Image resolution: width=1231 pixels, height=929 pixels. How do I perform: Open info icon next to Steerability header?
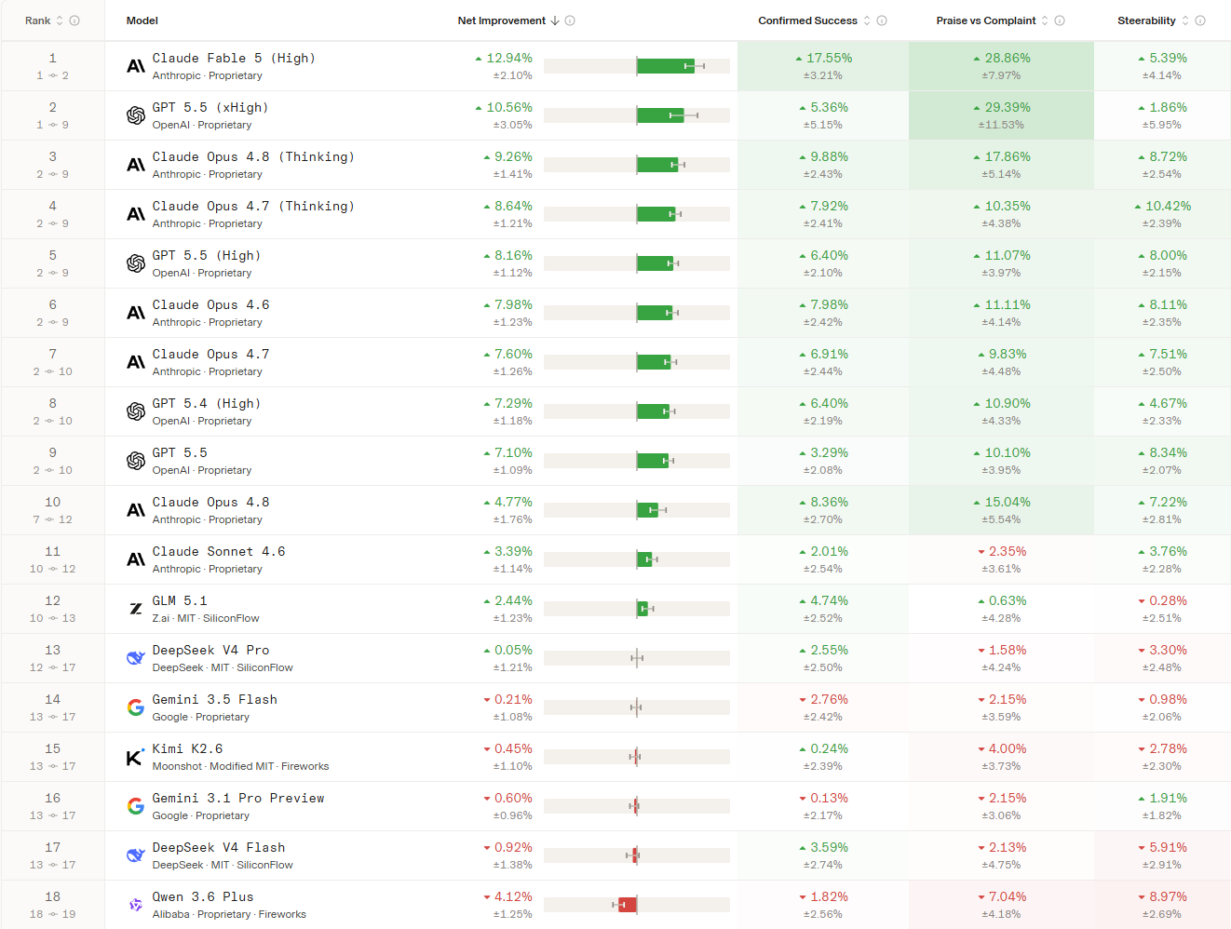[1200, 20]
